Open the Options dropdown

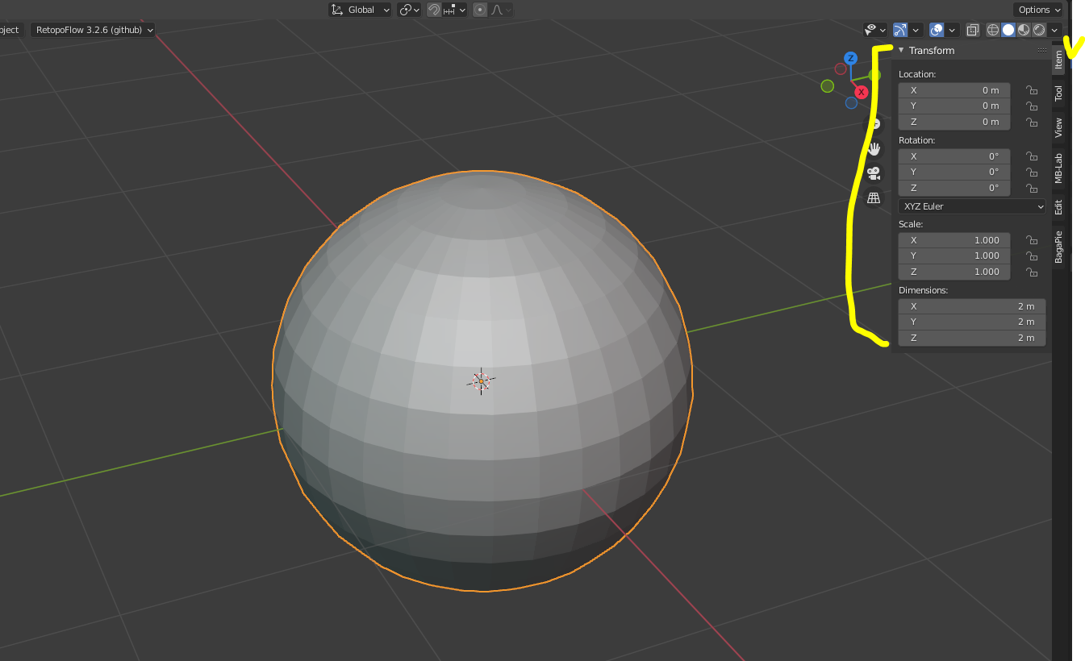pos(1039,10)
